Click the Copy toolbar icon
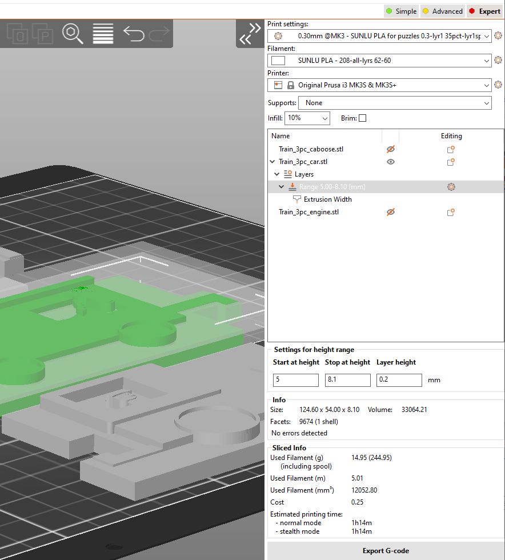 17,34
